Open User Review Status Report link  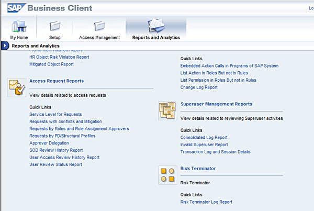[x=55, y=164]
